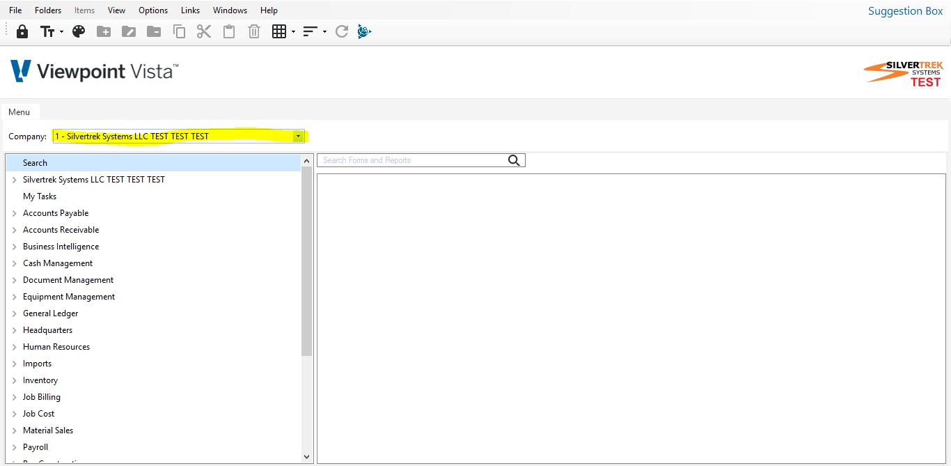Click the blue Viewpoint globe icon
This screenshot has height=466, width=951.
[x=365, y=31]
